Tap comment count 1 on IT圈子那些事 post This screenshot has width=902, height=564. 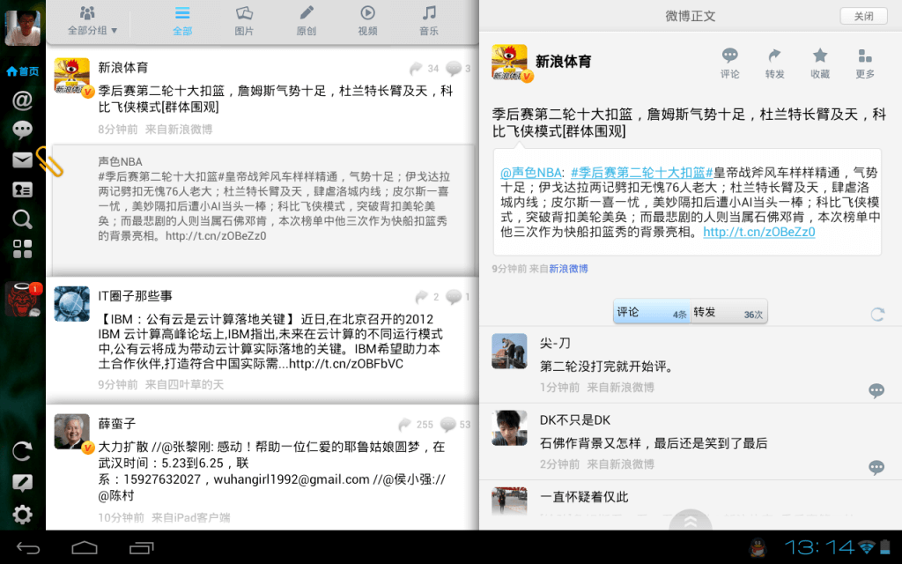point(458,297)
